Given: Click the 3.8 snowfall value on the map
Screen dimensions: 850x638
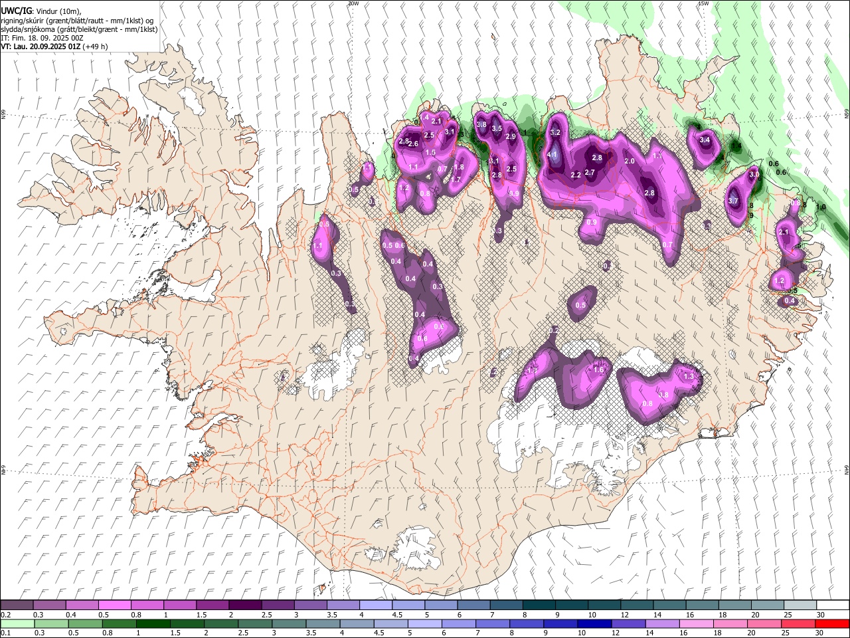Looking at the screenshot, I should tap(481, 124).
